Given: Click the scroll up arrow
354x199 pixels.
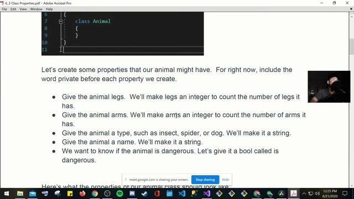Looking at the screenshot, I should [352, 16].
